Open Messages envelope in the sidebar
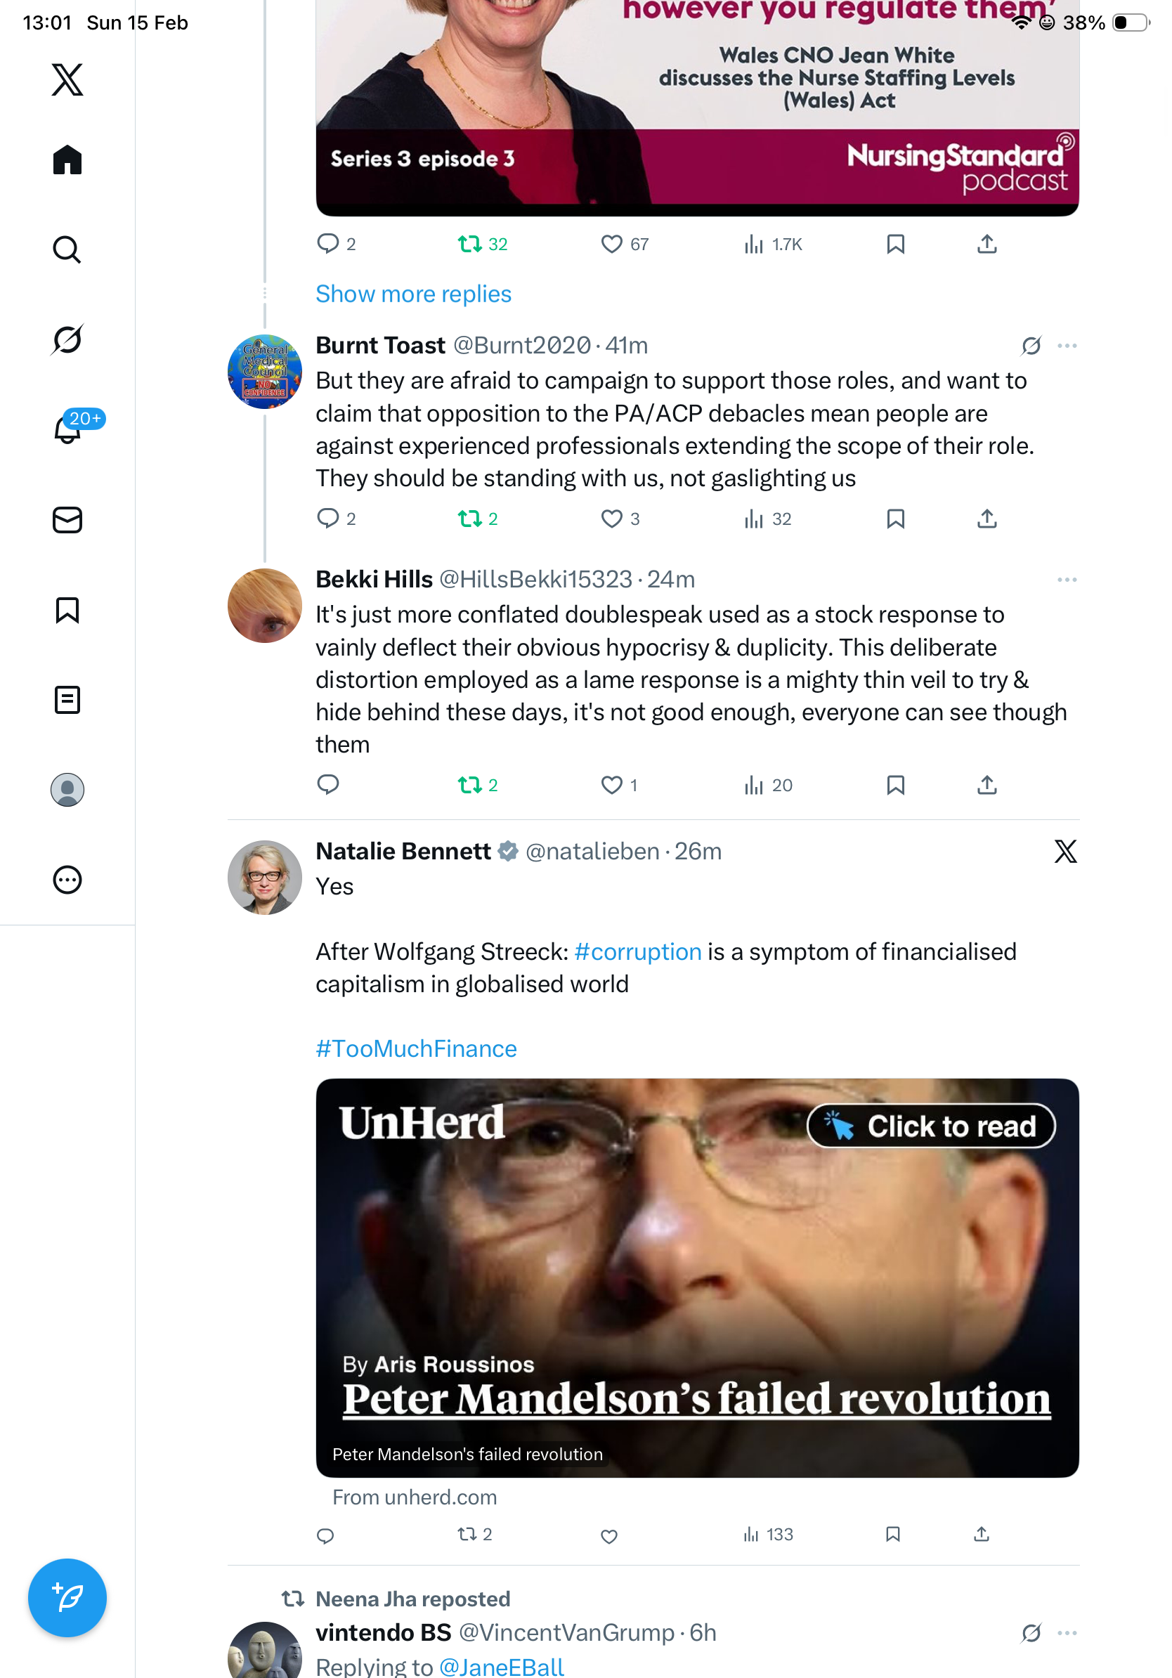The height and width of the screenshot is (1678, 1172). (67, 519)
